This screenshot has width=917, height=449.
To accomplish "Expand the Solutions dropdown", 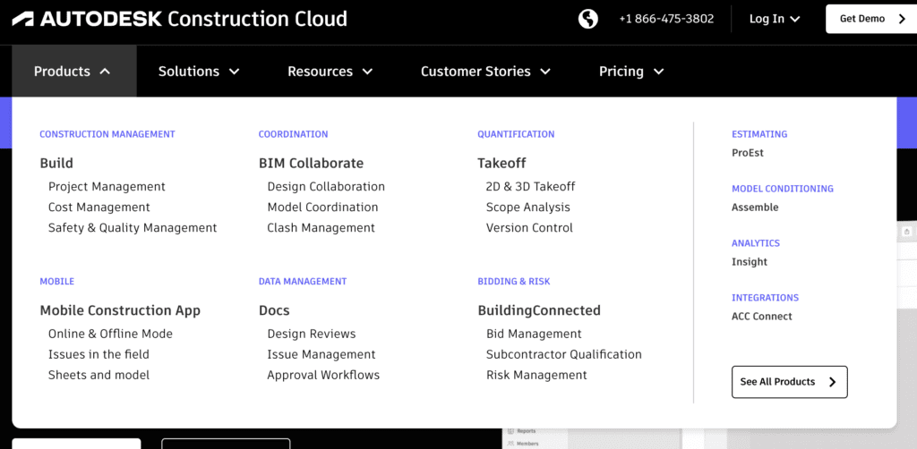I will click(199, 72).
